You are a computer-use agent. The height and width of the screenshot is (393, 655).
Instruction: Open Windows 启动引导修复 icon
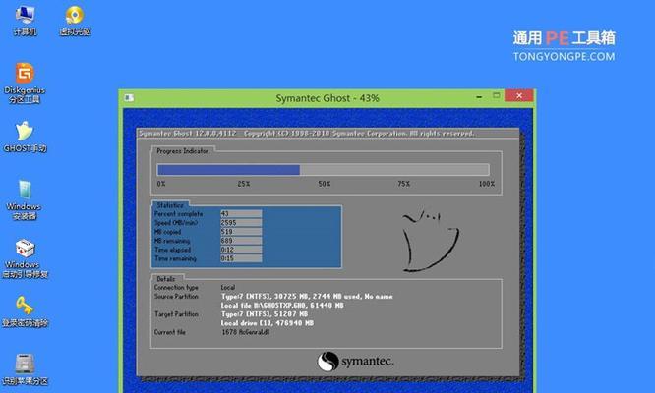click(25, 258)
